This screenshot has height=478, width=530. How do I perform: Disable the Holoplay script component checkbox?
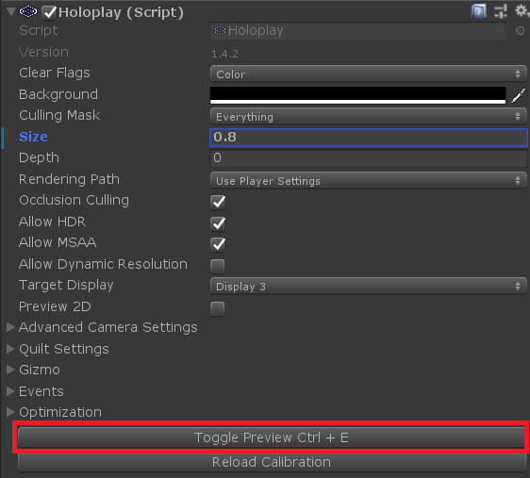[x=49, y=12]
